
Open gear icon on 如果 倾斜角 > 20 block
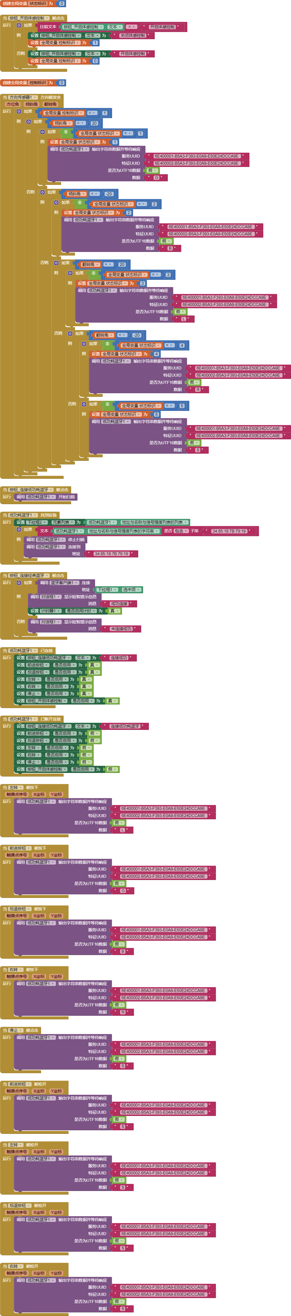[29, 122]
